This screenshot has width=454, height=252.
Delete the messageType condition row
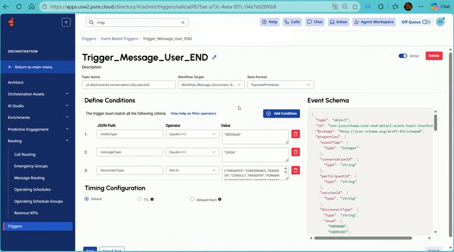[x=295, y=152]
